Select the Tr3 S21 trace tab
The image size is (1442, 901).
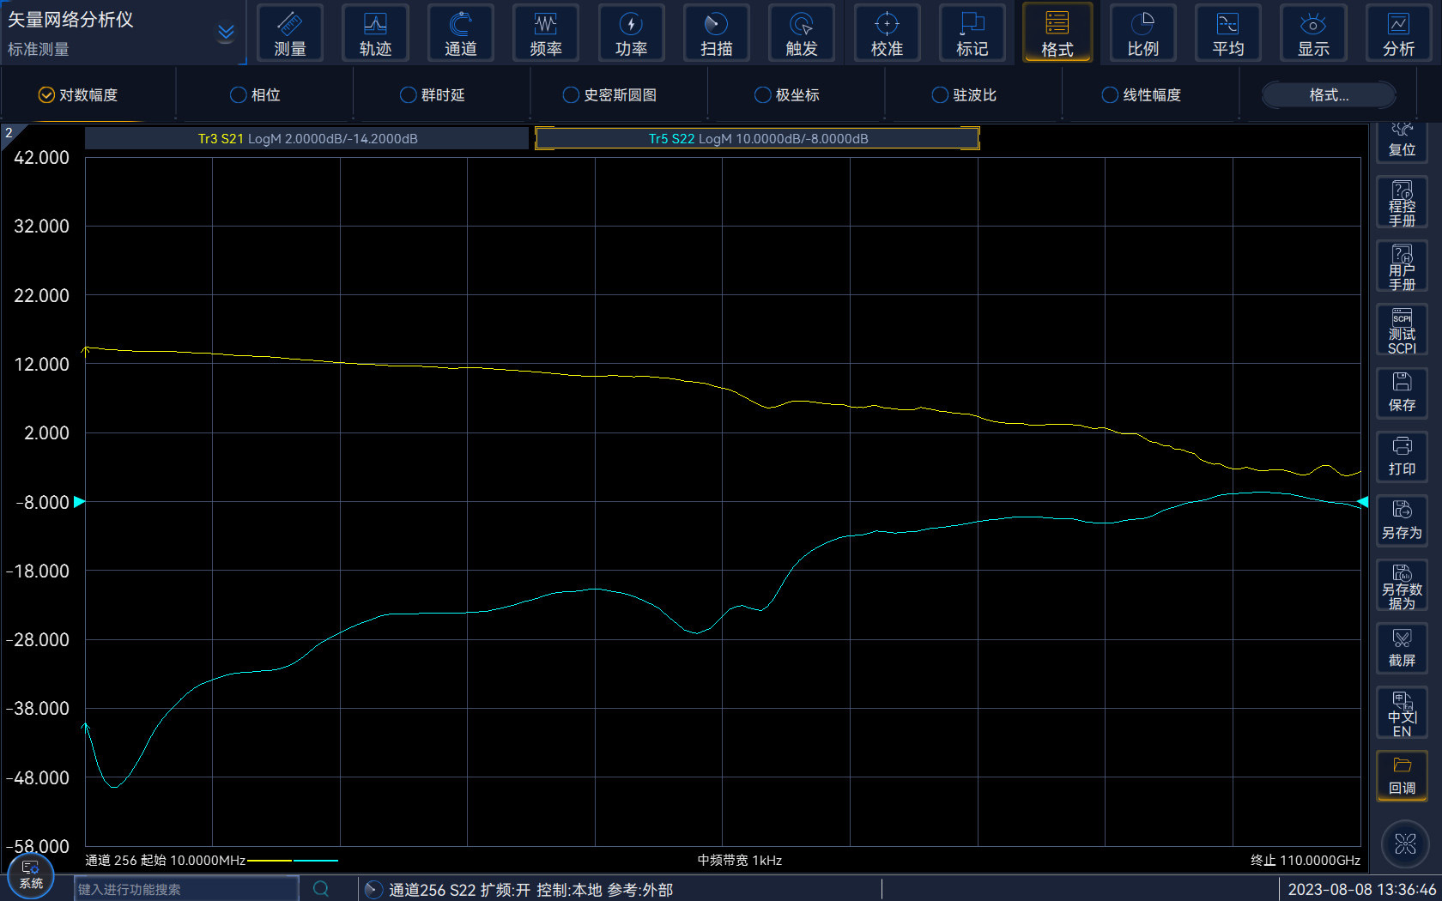click(x=307, y=139)
